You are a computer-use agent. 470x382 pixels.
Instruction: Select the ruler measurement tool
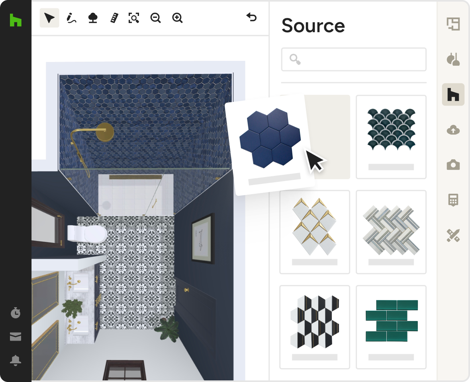point(114,18)
